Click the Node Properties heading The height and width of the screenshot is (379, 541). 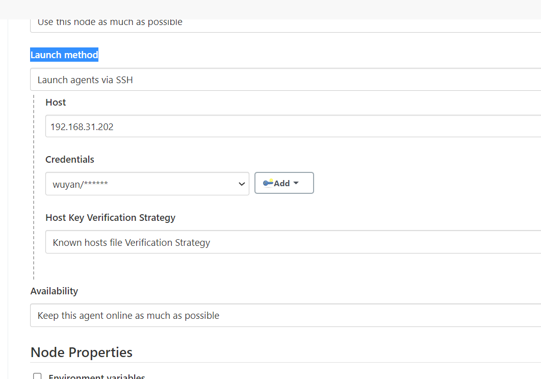82,352
